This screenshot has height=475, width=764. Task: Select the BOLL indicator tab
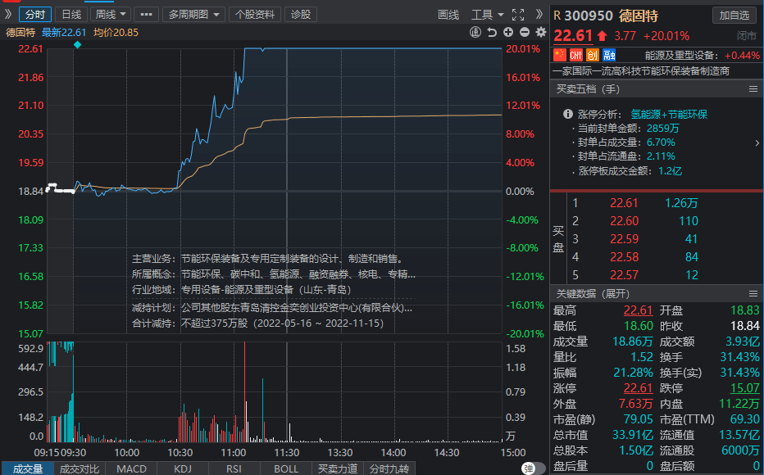pyautogui.click(x=286, y=468)
